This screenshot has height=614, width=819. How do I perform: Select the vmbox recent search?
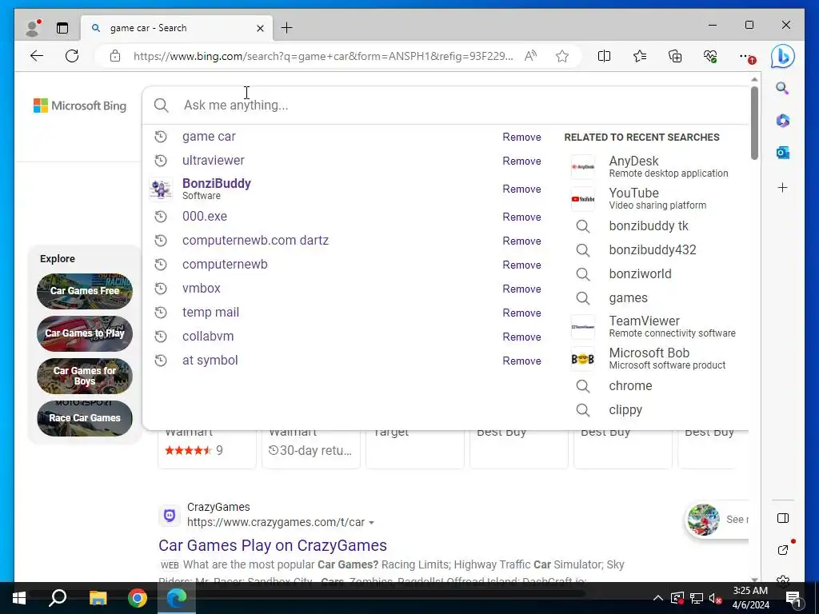tap(201, 288)
